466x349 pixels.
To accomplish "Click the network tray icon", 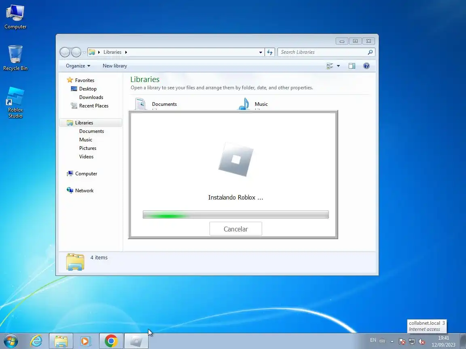I will pyautogui.click(x=412, y=341).
